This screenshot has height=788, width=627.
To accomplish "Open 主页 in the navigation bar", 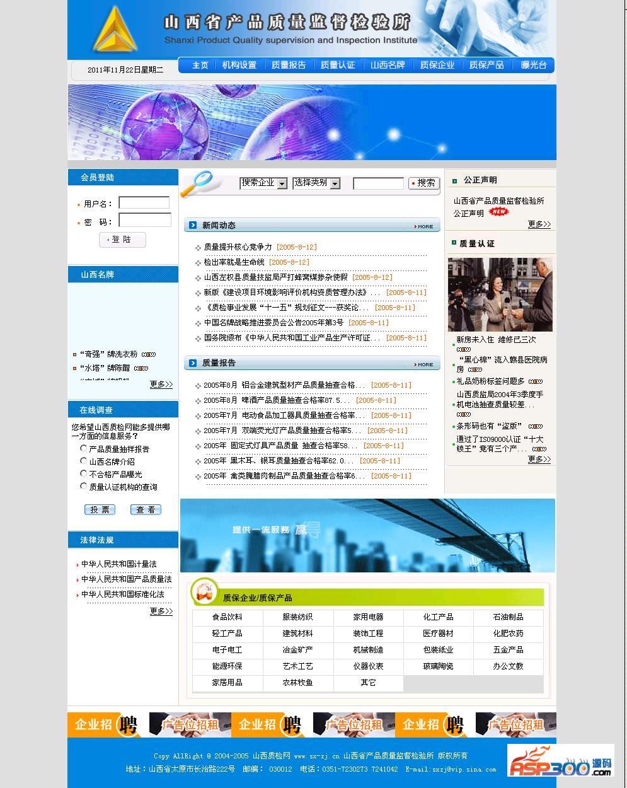I will 200,65.
